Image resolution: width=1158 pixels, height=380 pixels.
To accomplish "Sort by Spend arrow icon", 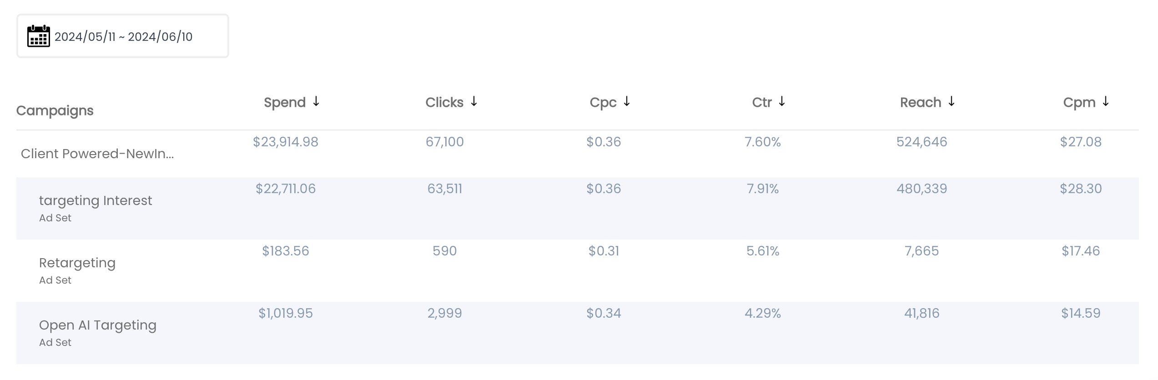I will click(x=316, y=101).
